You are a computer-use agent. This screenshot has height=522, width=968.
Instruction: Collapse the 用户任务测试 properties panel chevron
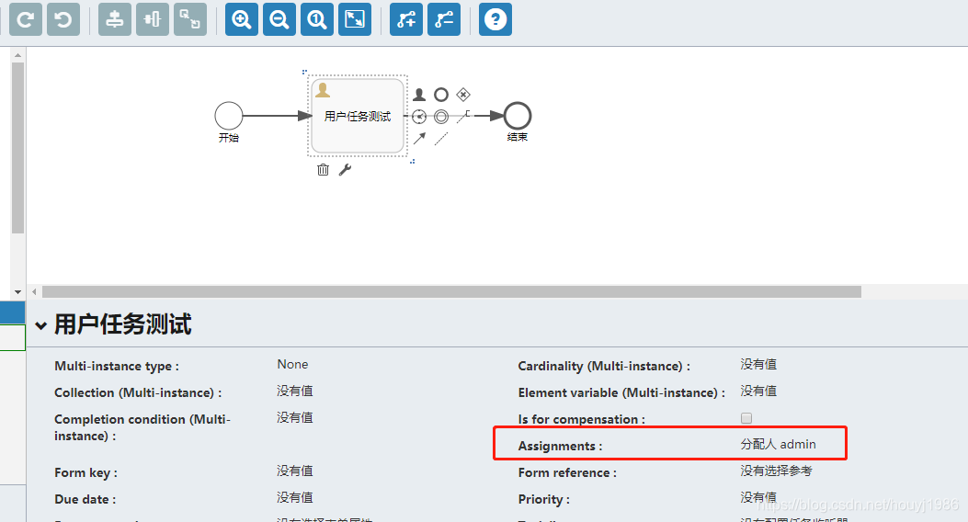tap(40, 325)
